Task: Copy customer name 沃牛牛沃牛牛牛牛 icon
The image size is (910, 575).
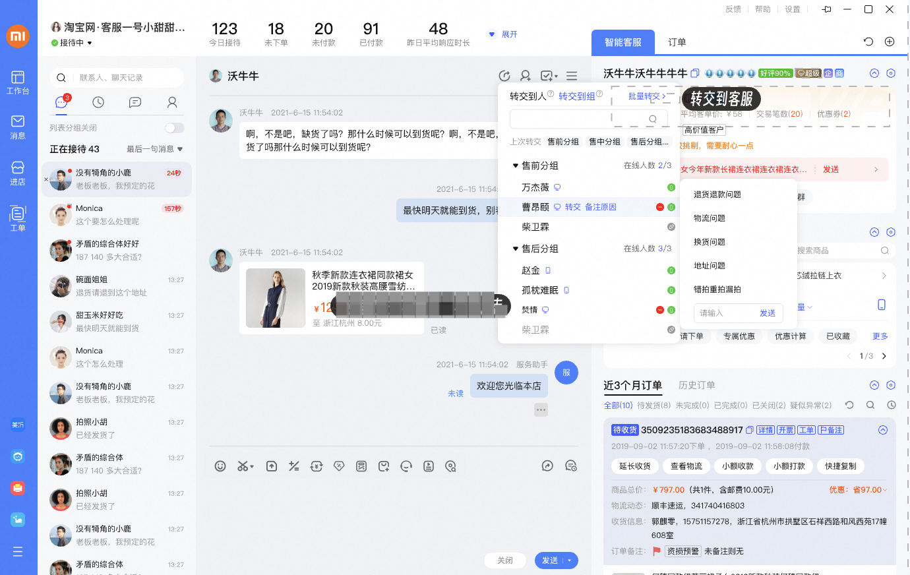Action: (x=694, y=73)
